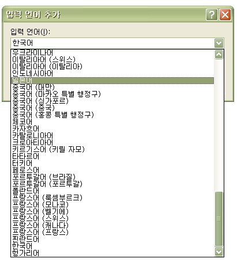237x262 pixels.
Task: Click the list scrollbar thumb
Action: point(219,219)
